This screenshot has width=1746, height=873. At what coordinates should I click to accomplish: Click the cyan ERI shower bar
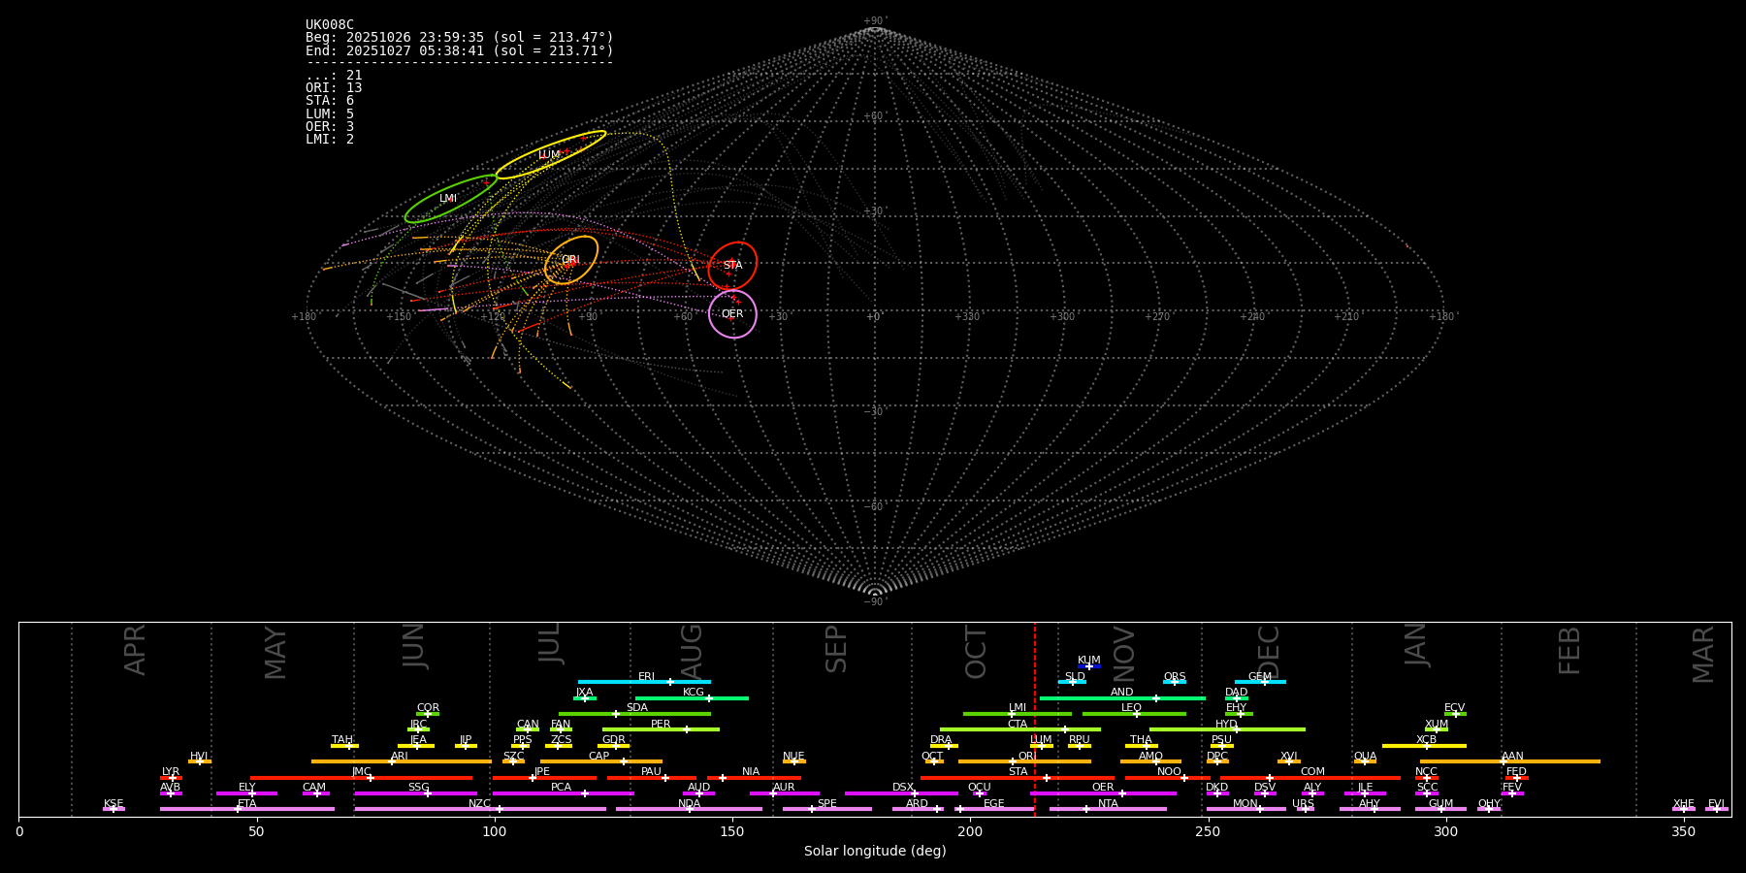(x=644, y=682)
